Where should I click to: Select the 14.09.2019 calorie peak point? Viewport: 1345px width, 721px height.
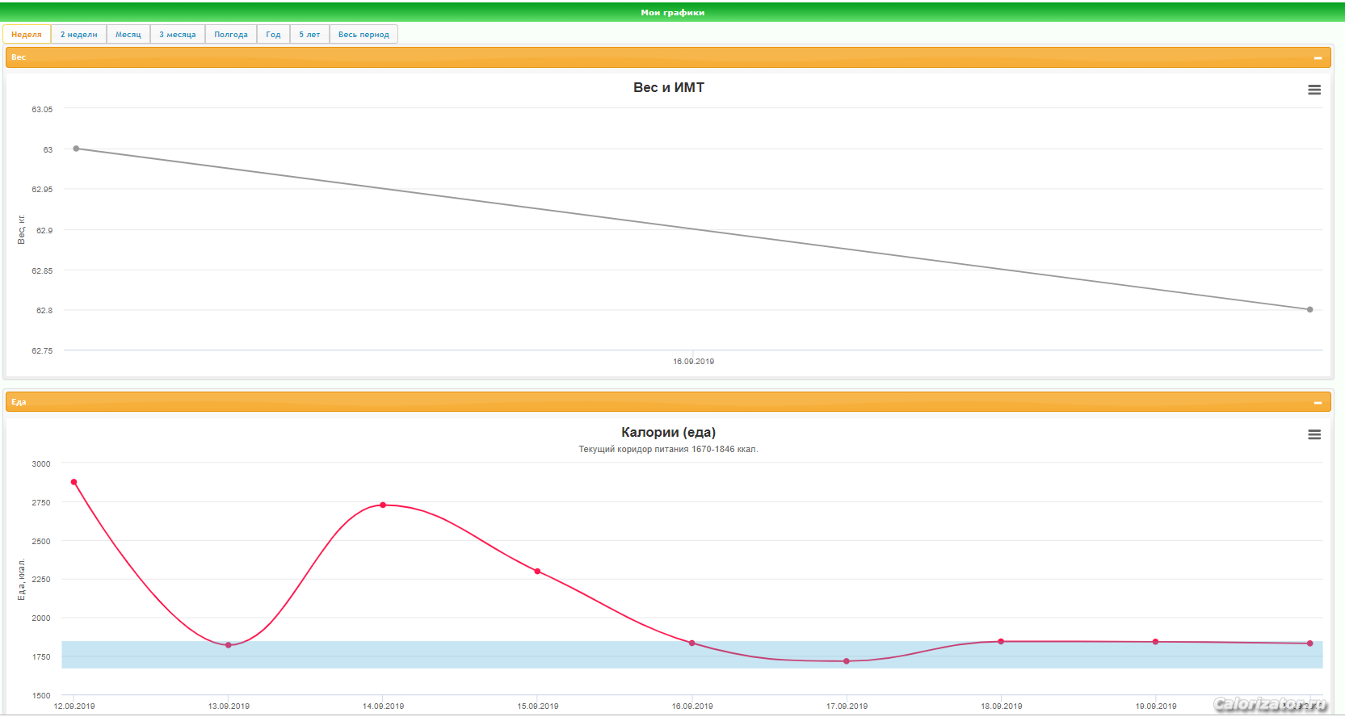coord(383,505)
